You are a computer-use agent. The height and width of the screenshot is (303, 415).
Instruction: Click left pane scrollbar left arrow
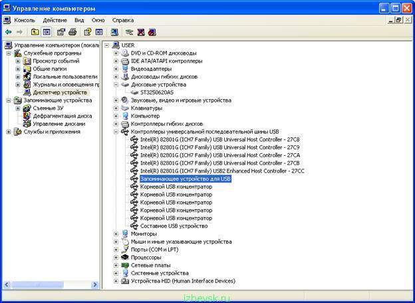[x=7, y=285]
